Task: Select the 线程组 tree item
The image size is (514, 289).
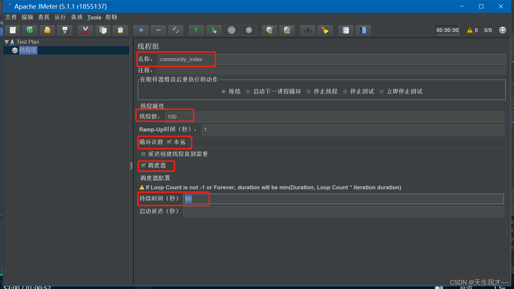Action: (28, 50)
